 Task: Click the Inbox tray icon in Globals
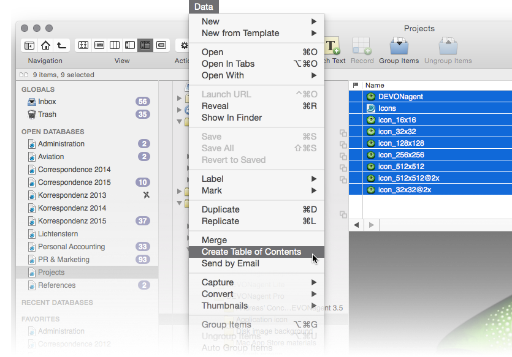[x=32, y=102]
